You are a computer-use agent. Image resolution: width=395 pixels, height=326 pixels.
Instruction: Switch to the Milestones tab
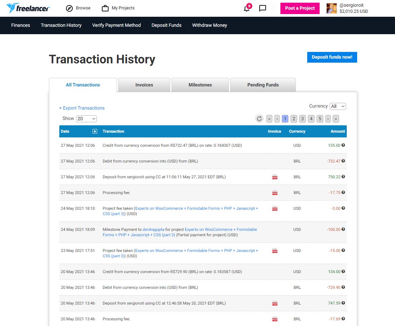point(200,85)
